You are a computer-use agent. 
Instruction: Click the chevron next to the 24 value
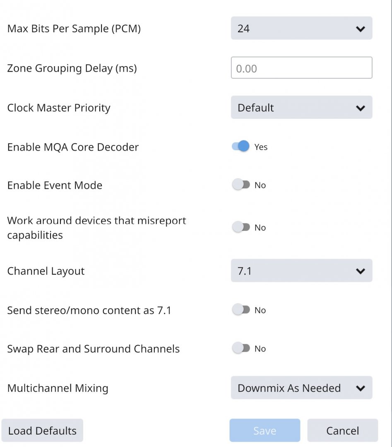[x=360, y=29]
